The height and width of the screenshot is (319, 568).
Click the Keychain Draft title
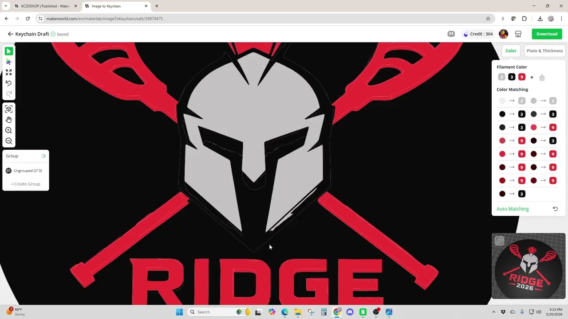click(32, 34)
